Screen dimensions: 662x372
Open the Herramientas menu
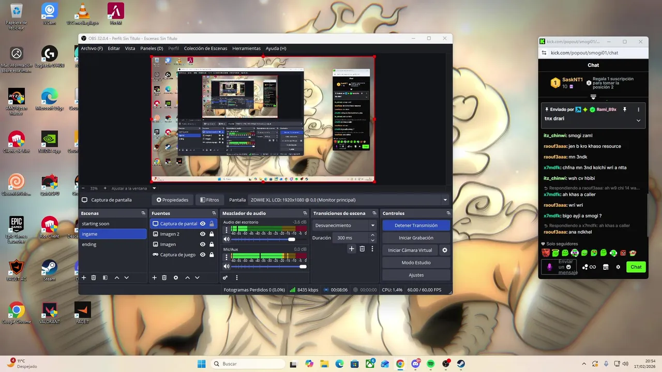(246, 49)
